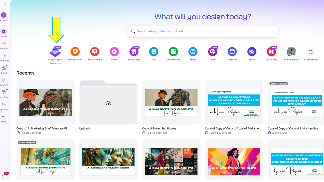The image size is (324, 182).
Task: Open Learn Grid
Action: pos(271,52)
